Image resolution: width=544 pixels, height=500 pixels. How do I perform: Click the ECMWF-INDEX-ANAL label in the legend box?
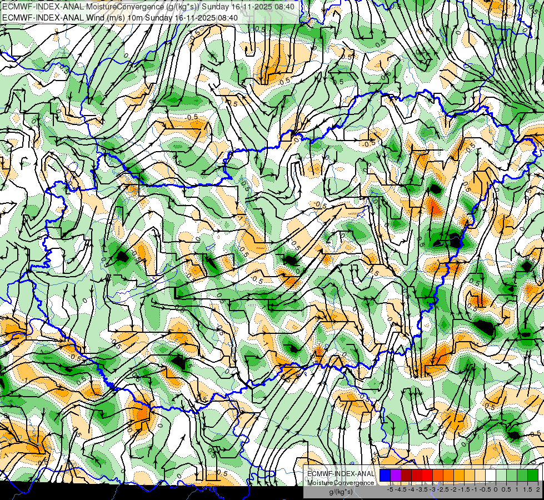click(341, 474)
